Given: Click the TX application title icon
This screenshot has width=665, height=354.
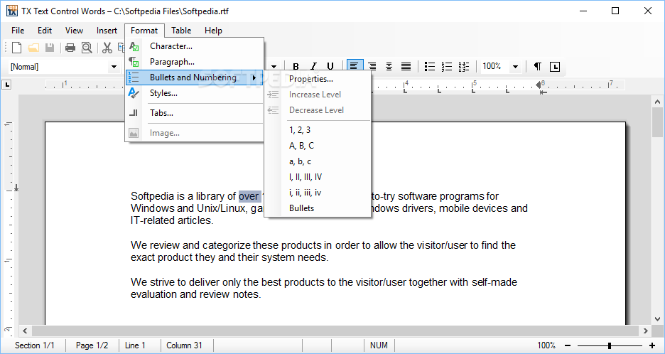Looking at the screenshot, I should (x=12, y=11).
